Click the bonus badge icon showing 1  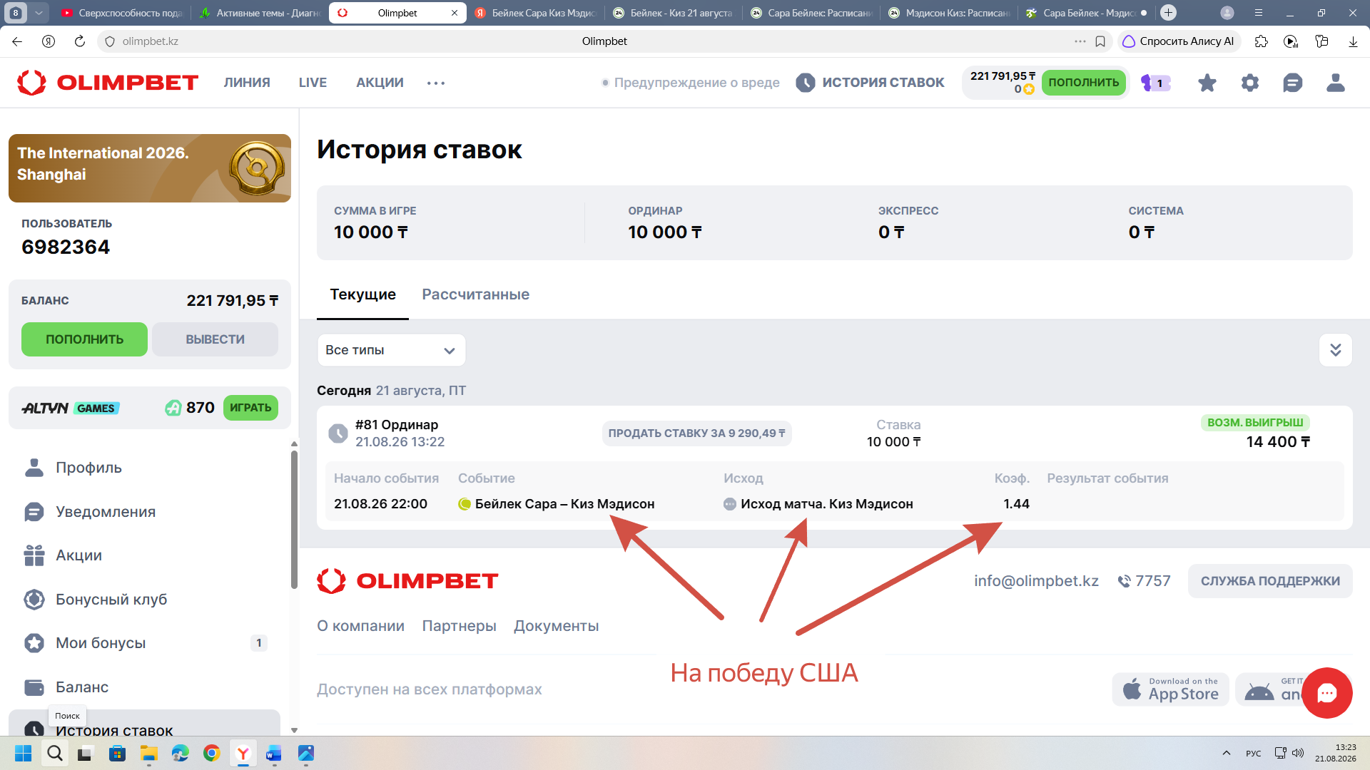tap(1155, 83)
